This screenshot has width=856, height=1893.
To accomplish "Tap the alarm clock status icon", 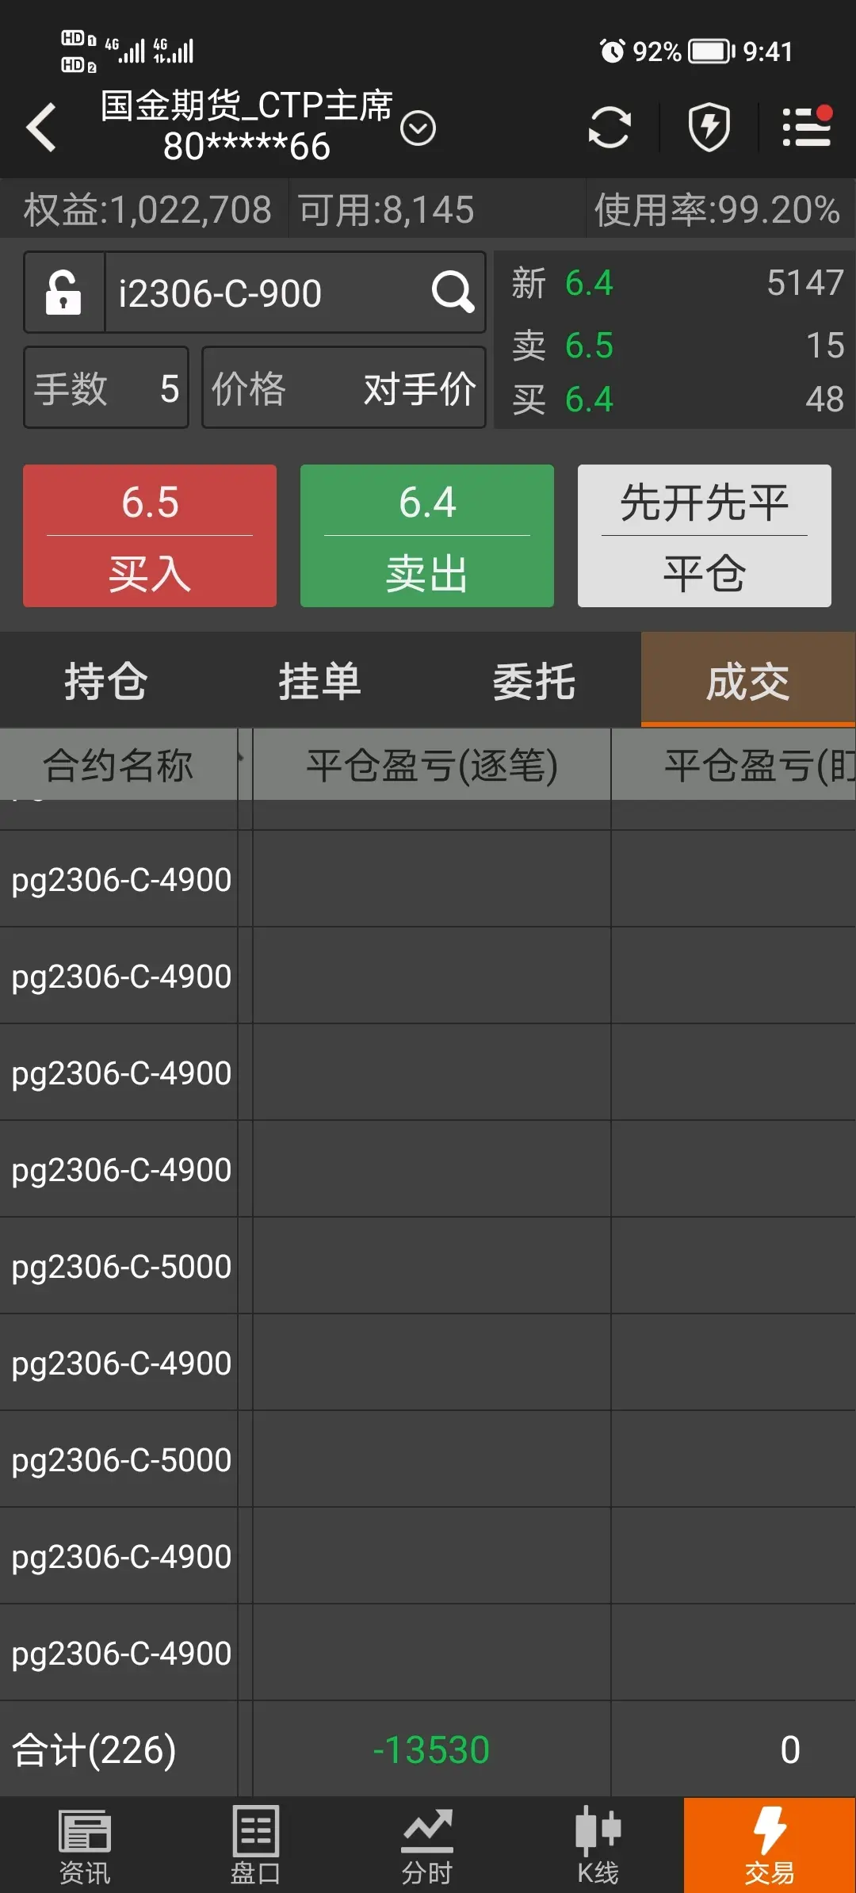I will (x=612, y=52).
